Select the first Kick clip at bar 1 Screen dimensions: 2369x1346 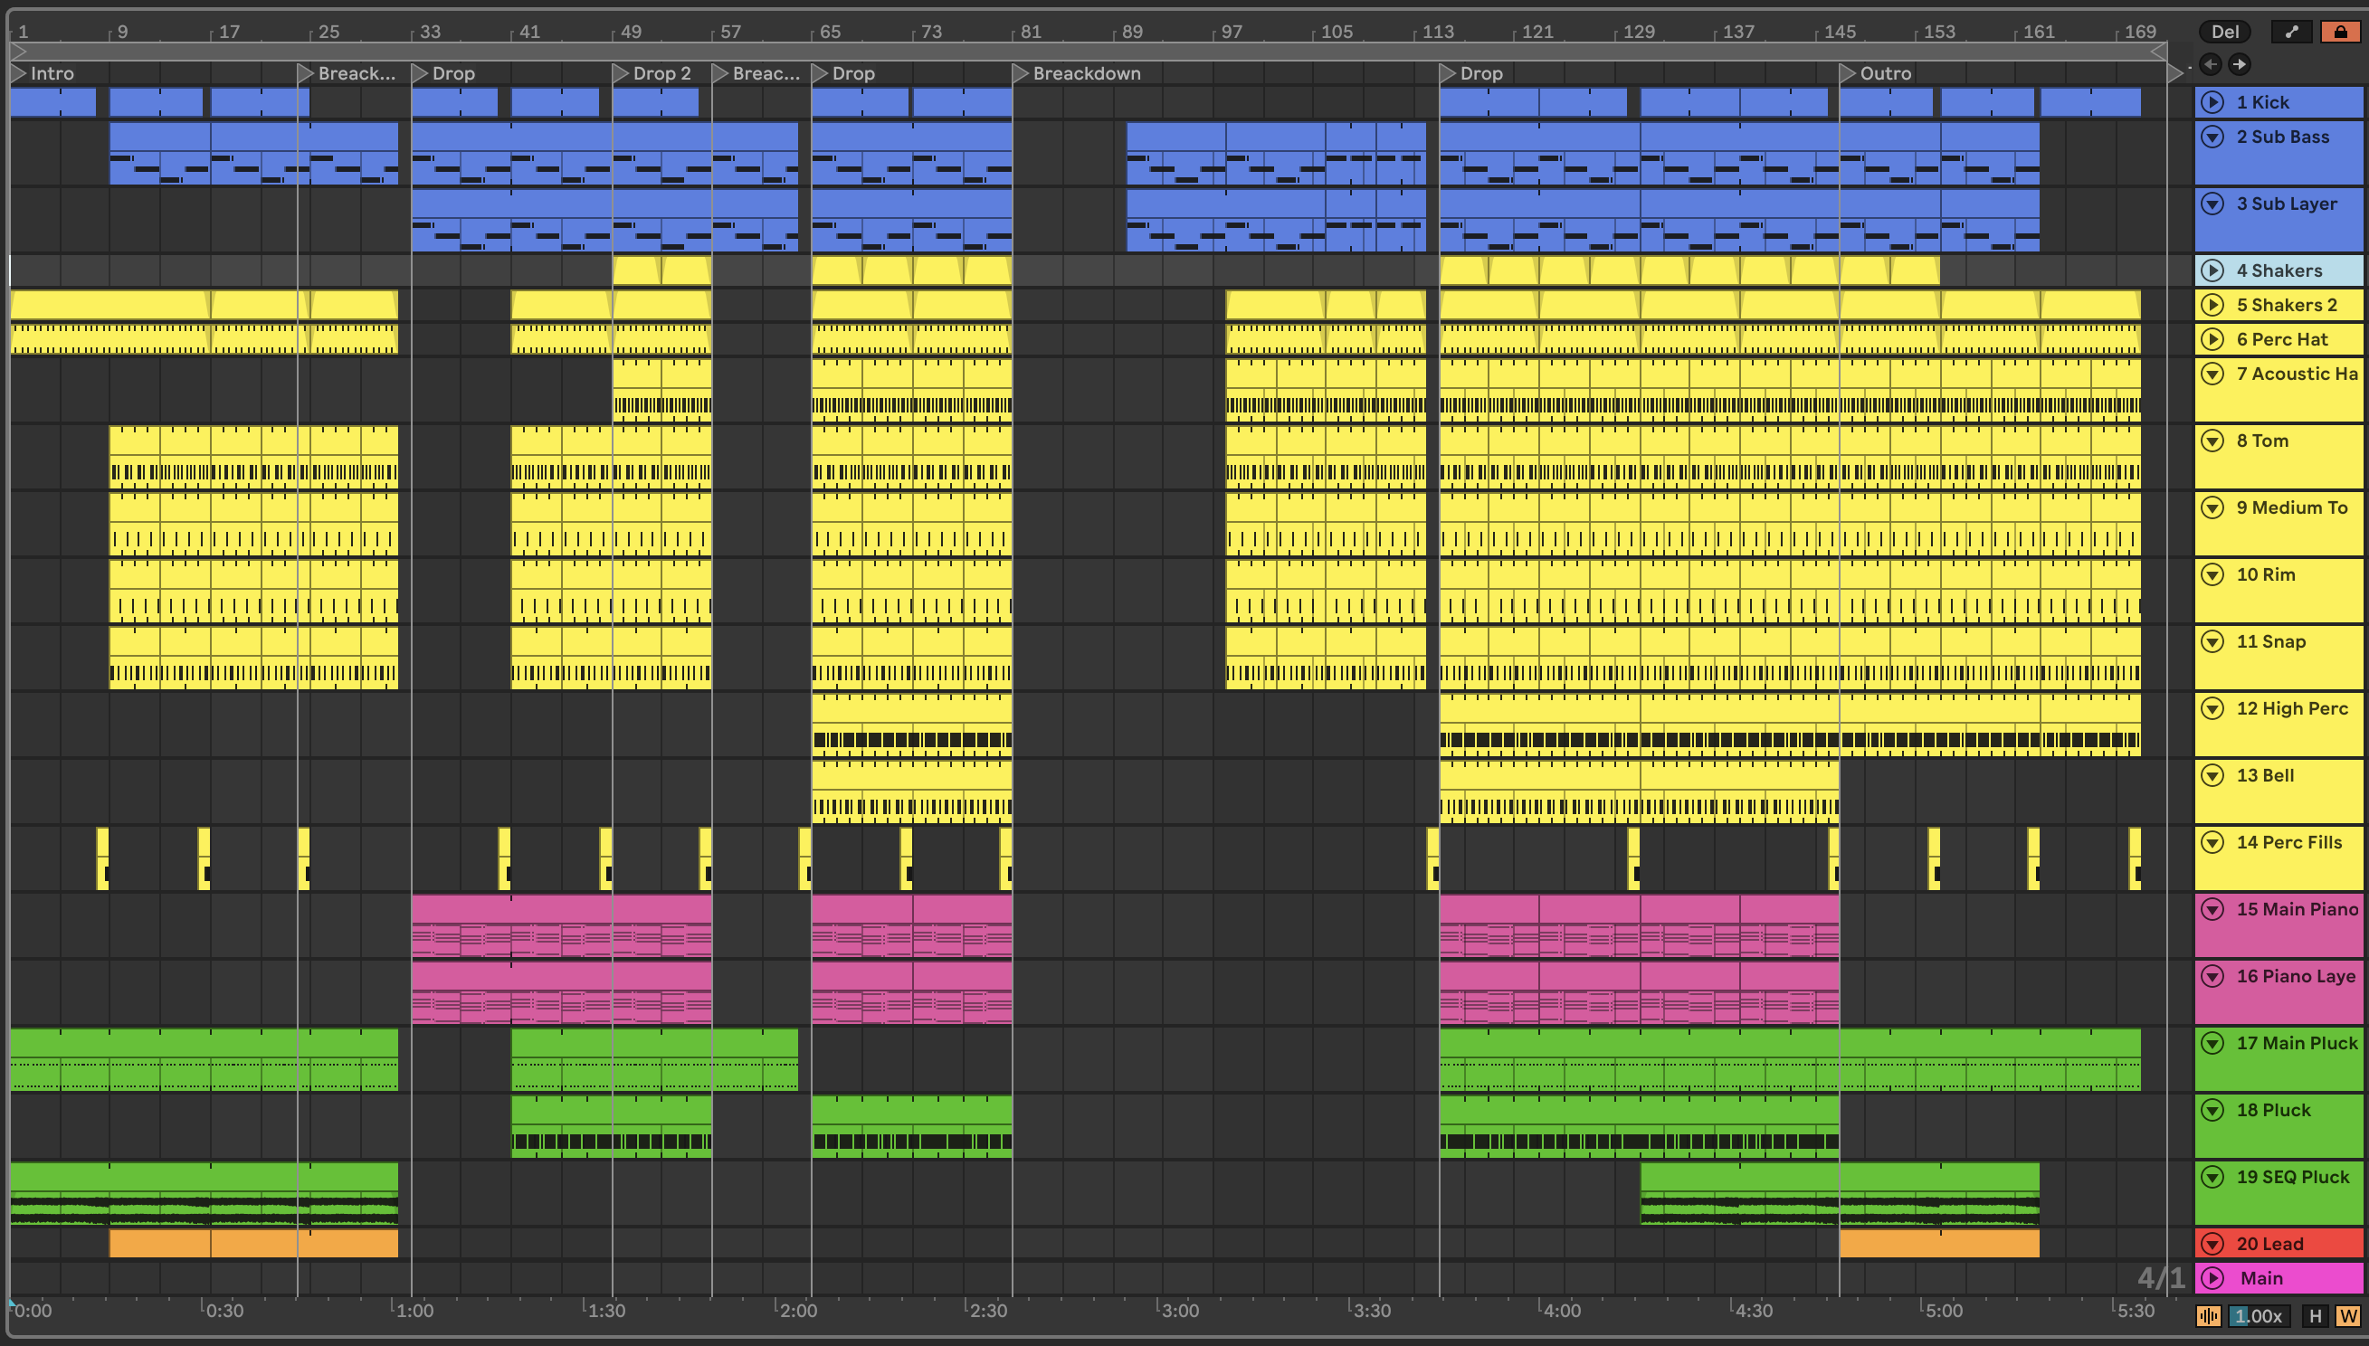point(52,101)
